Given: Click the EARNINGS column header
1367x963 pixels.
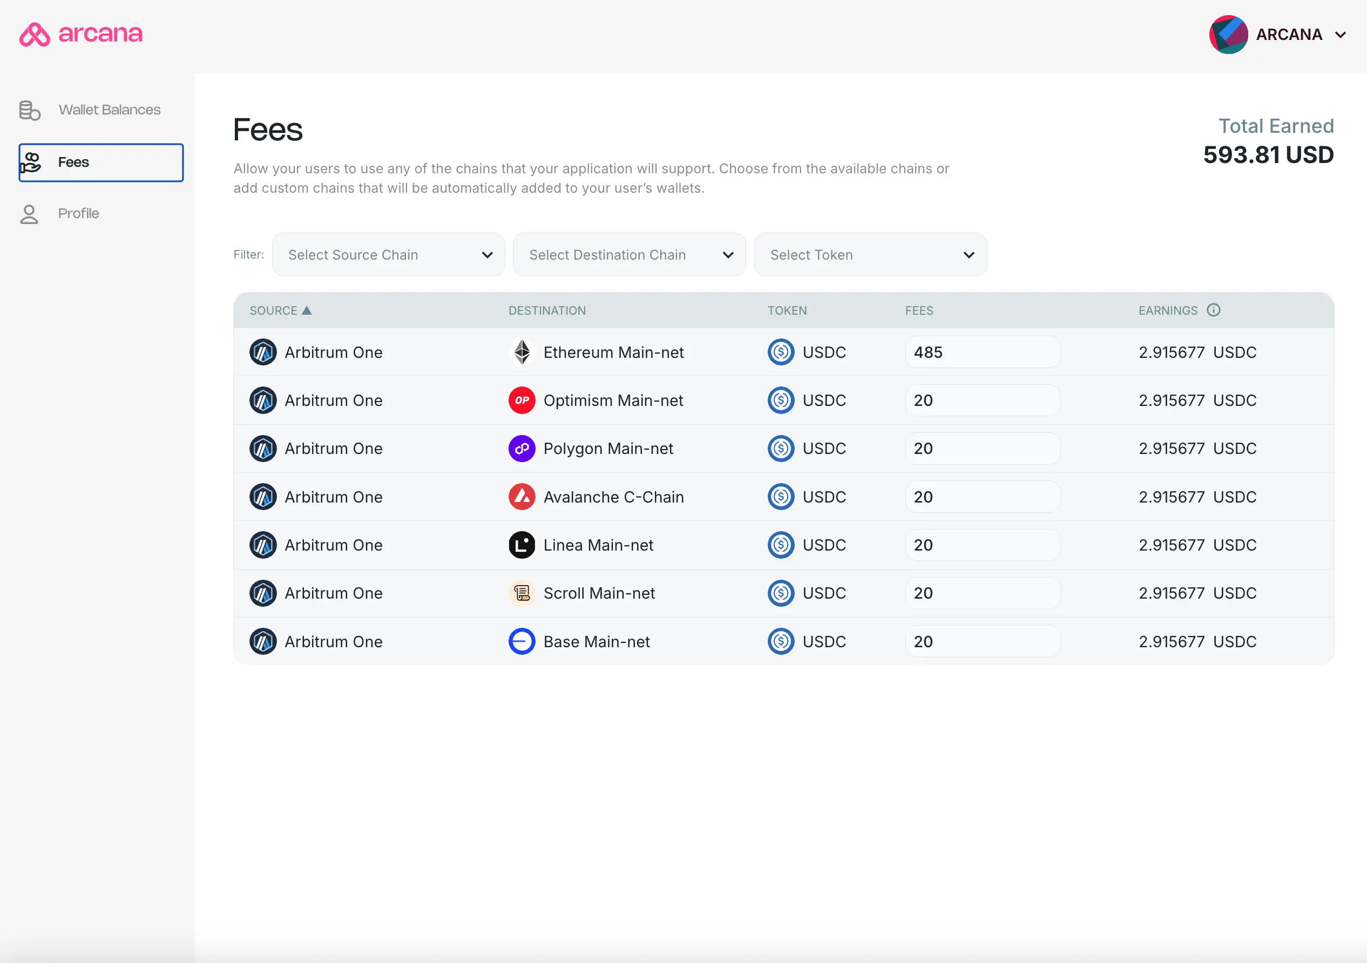Looking at the screenshot, I should [x=1168, y=311].
